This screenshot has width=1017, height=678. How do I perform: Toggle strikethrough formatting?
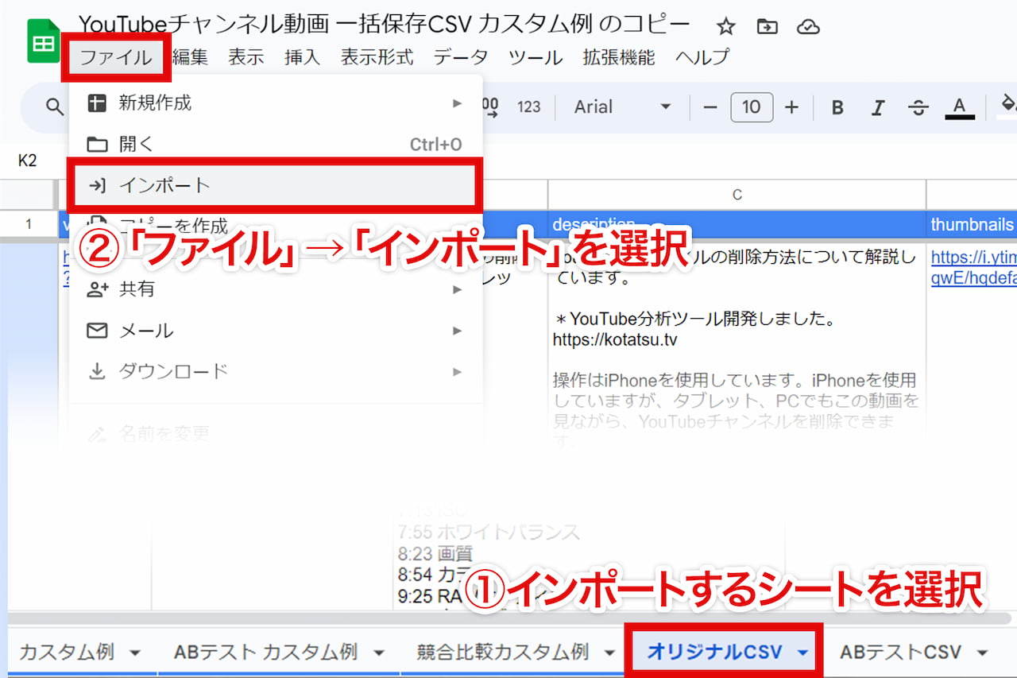(x=918, y=107)
